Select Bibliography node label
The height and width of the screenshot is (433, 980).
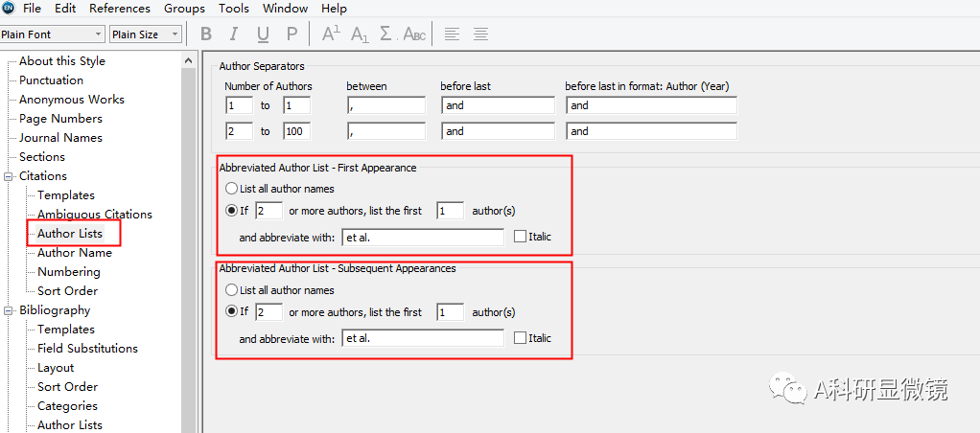[x=55, y=310]
